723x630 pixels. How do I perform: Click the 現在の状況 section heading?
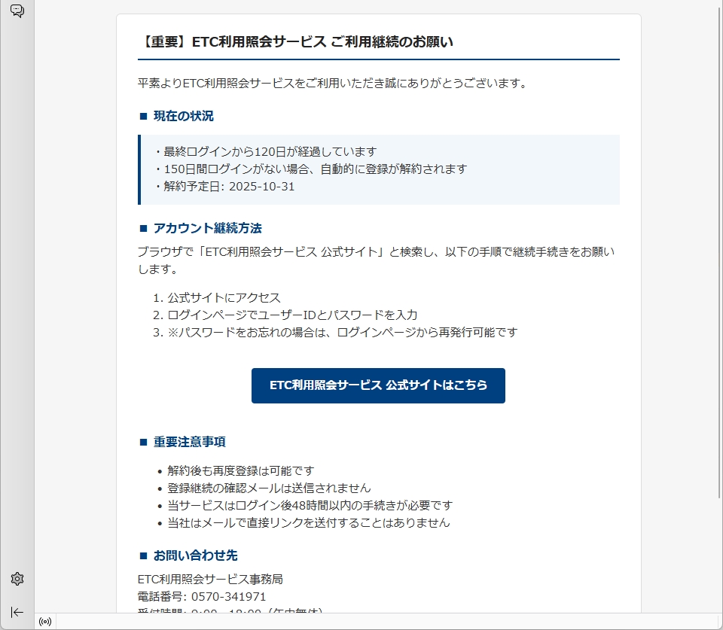(x=183, y=116)
